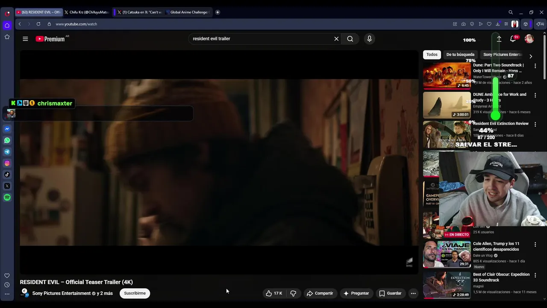Viewport: 547px width, 308px height.
Task: Open the downloads icon in address bar
Action: (x=497, y=24)
